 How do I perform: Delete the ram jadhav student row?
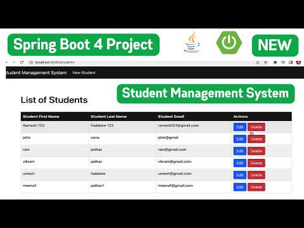click(x=256, y=151)
